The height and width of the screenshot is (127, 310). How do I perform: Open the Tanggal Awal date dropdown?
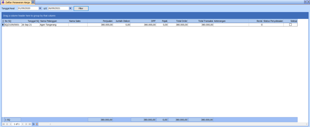pos(40,8)
